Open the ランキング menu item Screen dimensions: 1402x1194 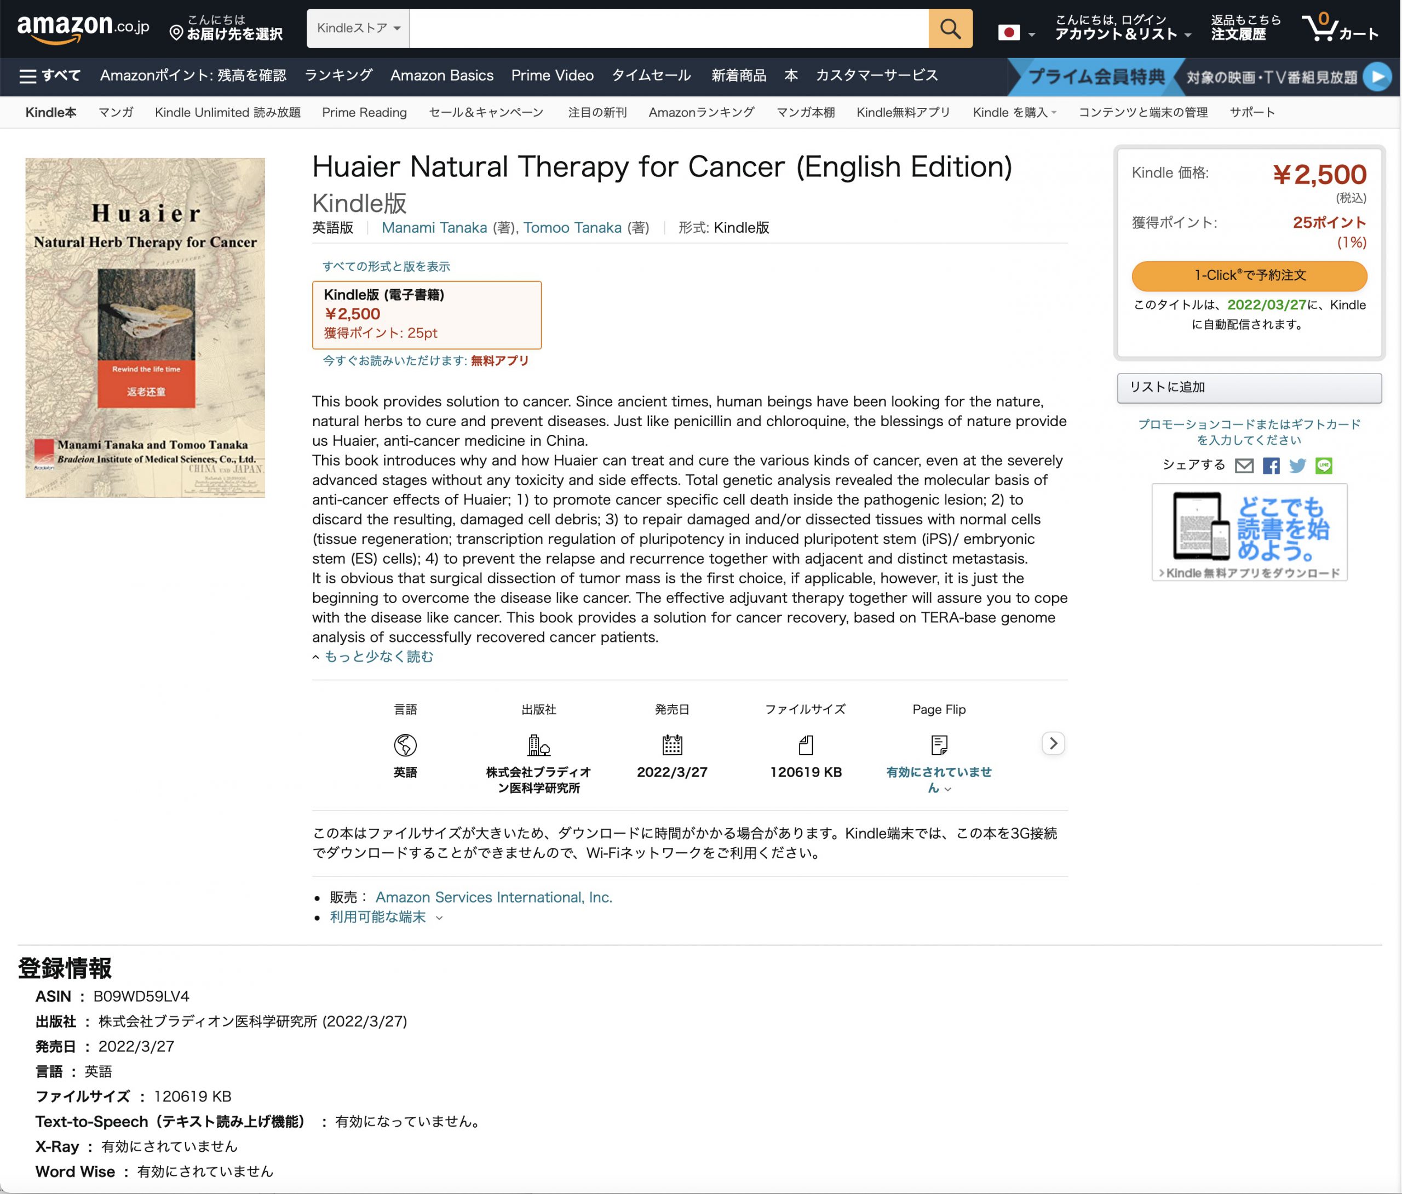(338, 76)
